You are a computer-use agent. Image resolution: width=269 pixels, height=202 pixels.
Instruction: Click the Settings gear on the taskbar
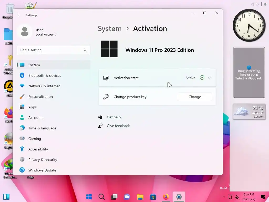coord(179,197)
